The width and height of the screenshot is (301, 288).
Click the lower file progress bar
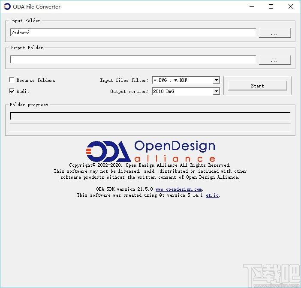coord(150,127)
